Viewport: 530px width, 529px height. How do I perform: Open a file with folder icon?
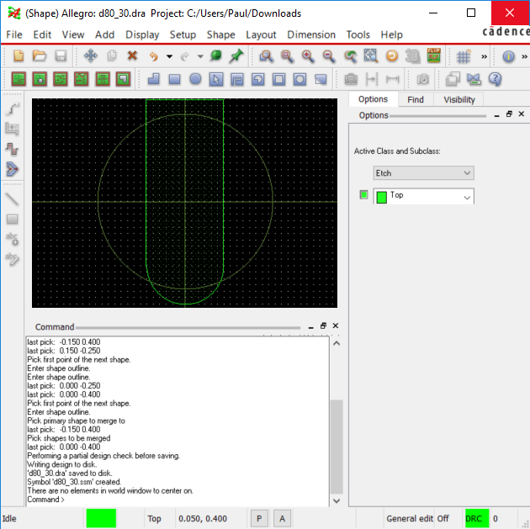coord(40,56)
